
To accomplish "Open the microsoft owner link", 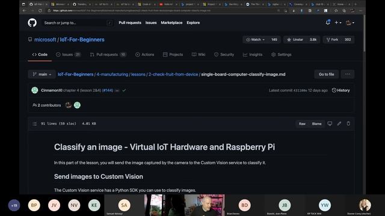I will 45,40.
